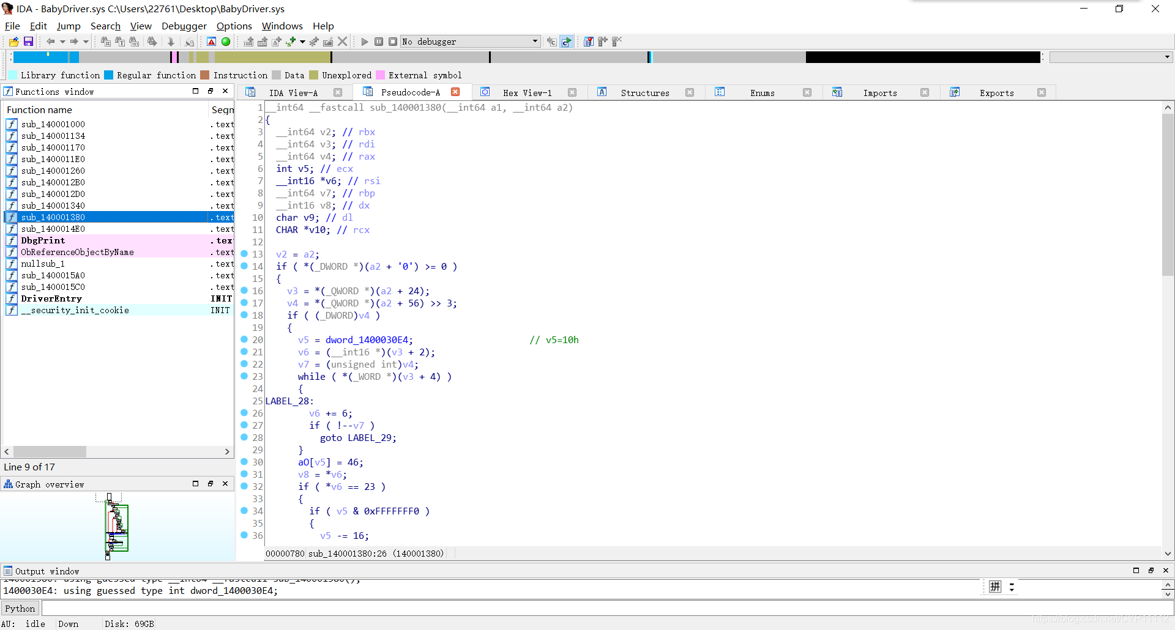Toggle breakpoint dot on line 30

244,462
